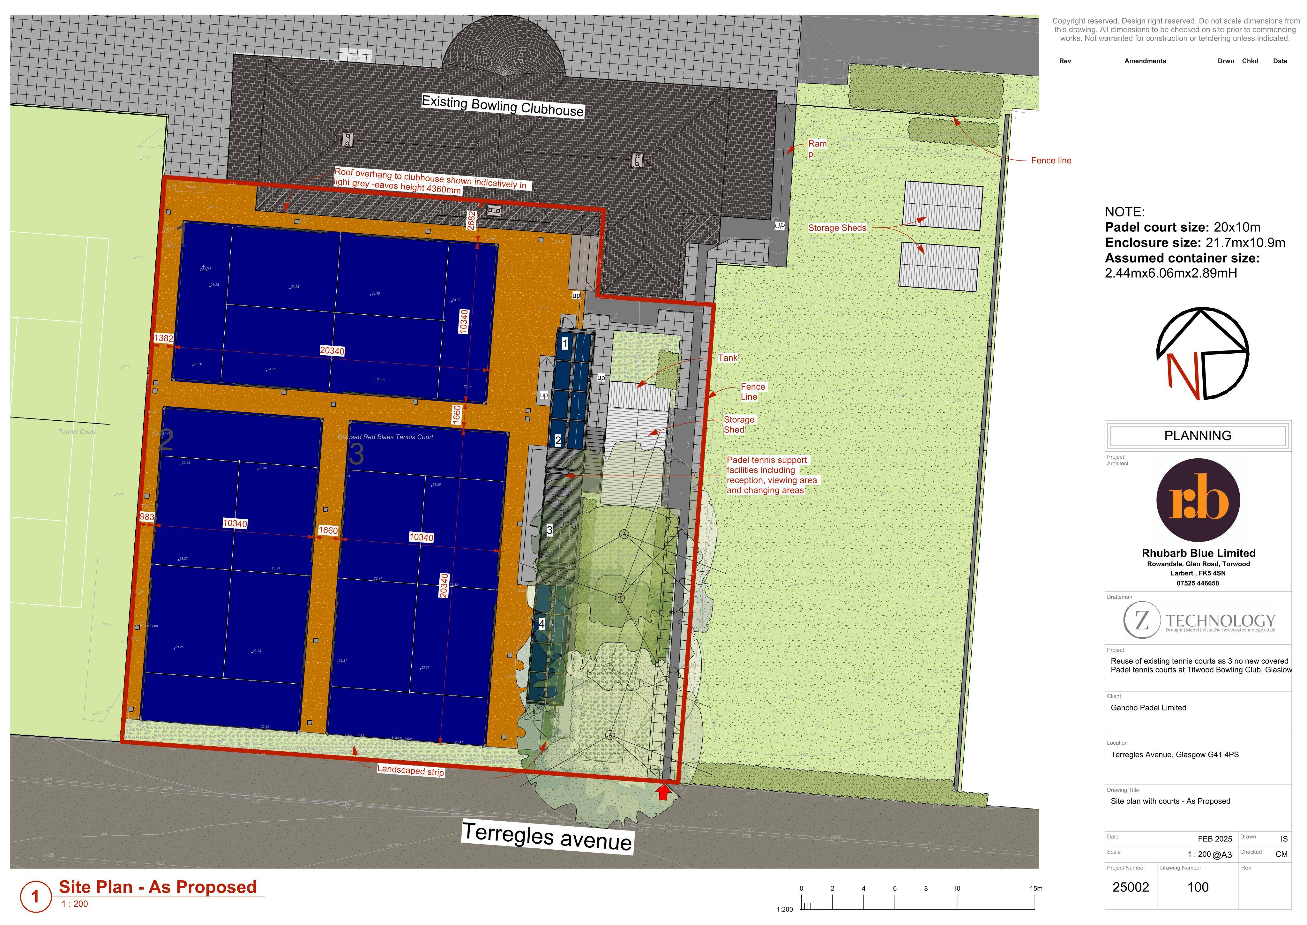Click project number 25002 field
The image size is (1307, 925).
point(1131,887)
